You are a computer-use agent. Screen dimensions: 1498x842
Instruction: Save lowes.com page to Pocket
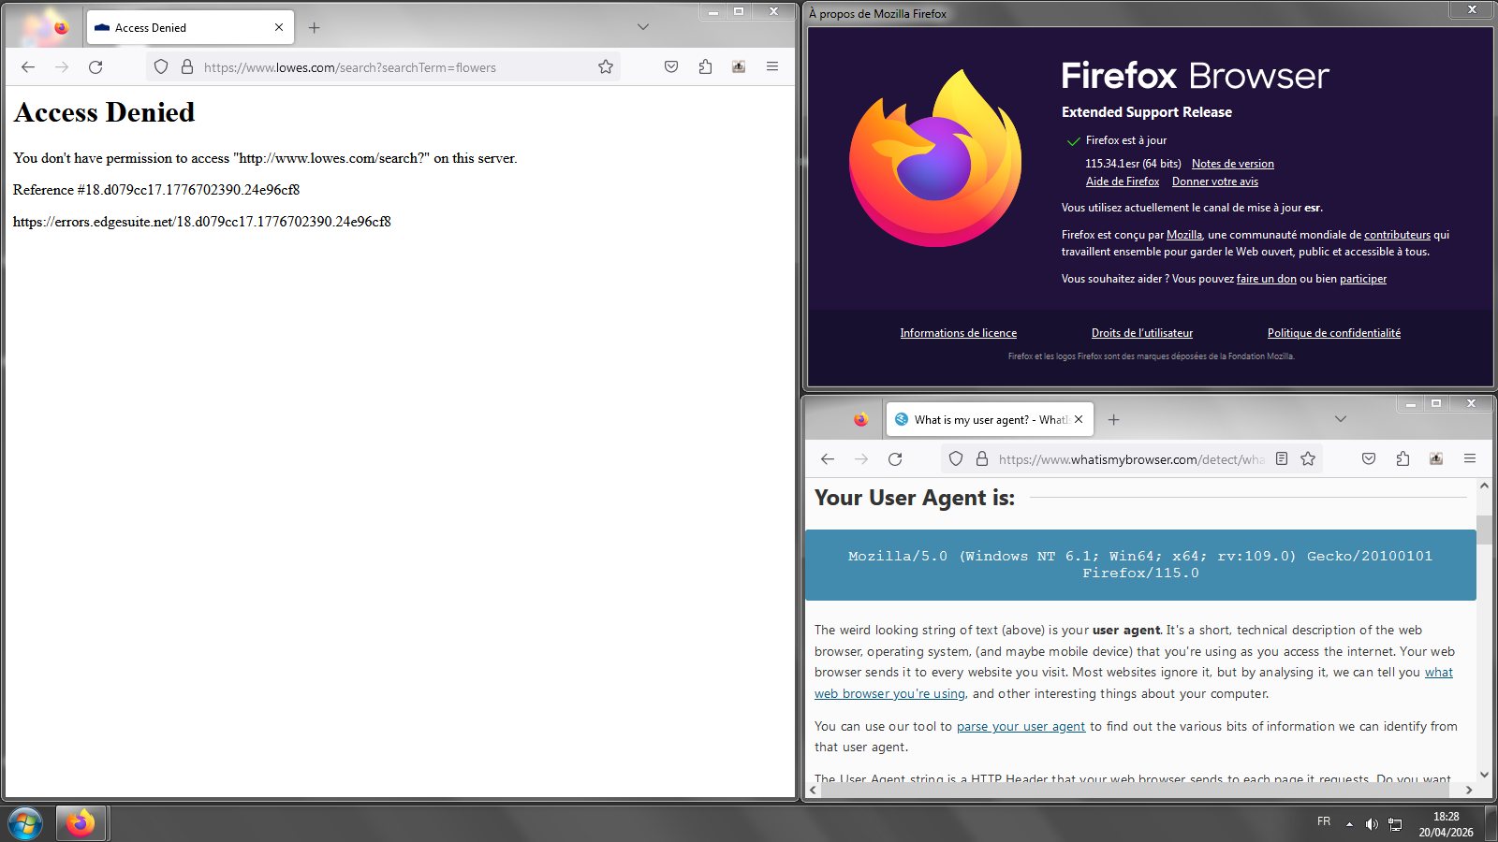coord(671,67)
